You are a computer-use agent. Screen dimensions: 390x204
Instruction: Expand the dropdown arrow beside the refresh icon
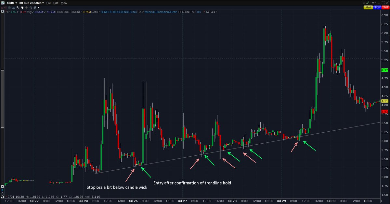[x=38, y=7]
